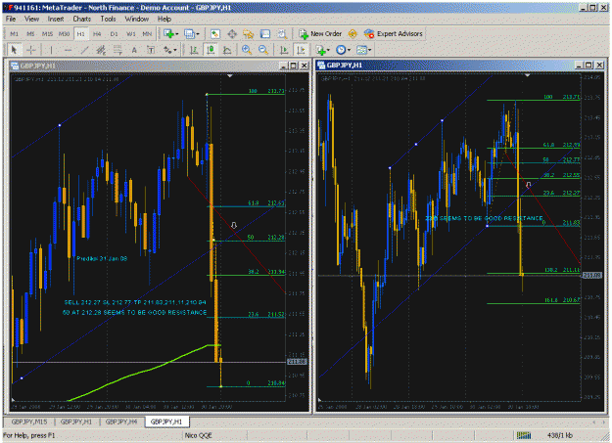This screenshot has width=612, height=443.
Task: Click the chart shift triangle in left chart
Action: click(230, 75)
